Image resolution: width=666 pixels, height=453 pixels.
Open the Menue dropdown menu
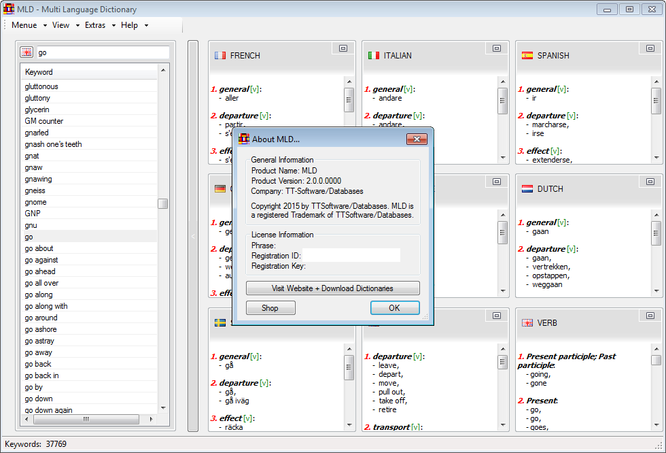click(24, 25)
